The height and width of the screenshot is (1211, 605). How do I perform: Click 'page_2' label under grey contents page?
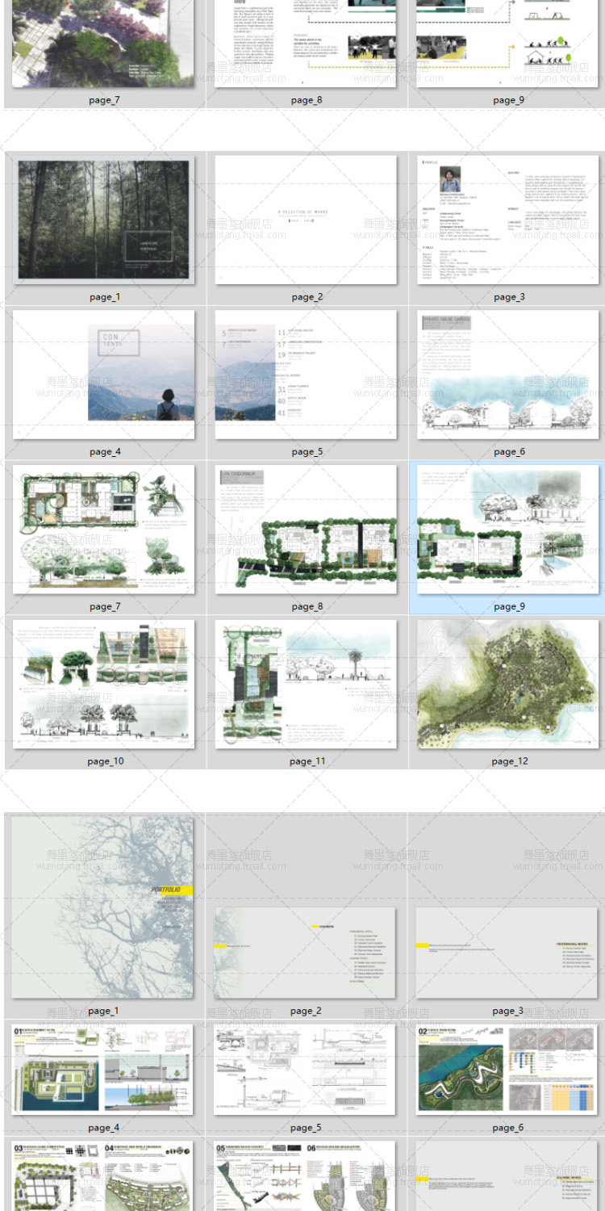(x=306, y=1012)
